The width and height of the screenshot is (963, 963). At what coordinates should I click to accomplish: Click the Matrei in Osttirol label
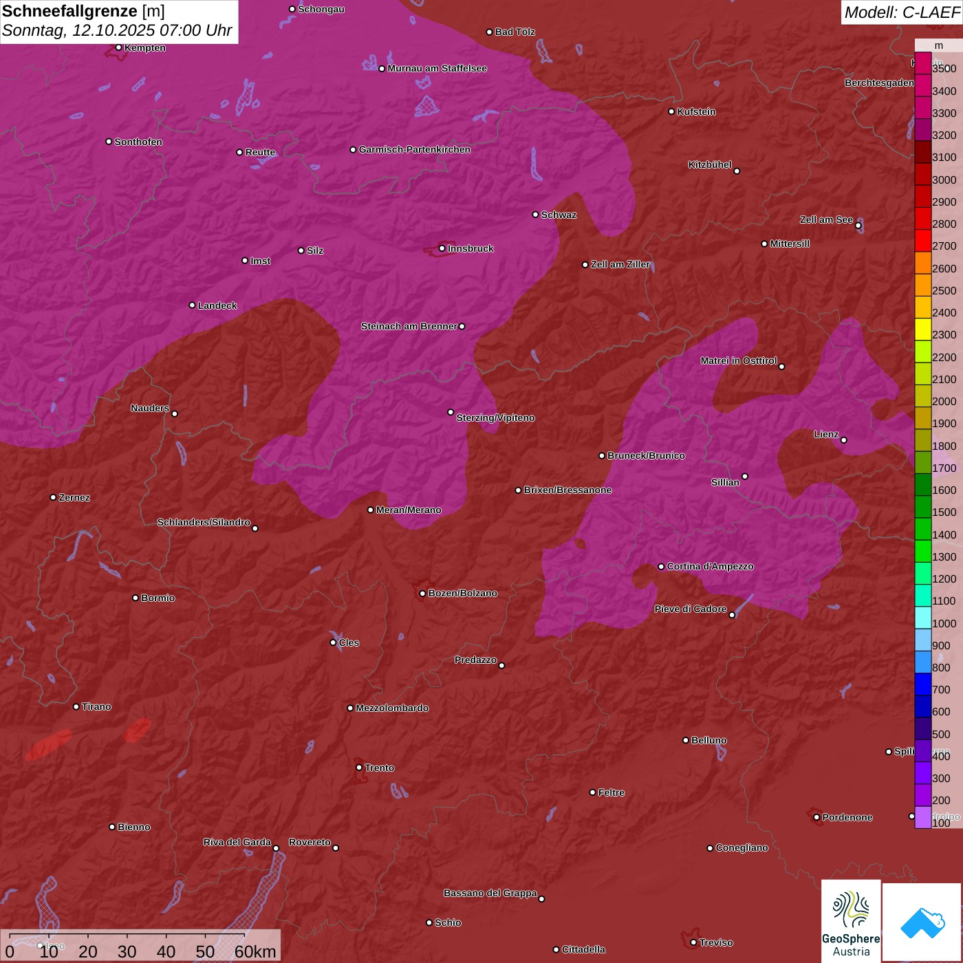[x=739, y=361]
